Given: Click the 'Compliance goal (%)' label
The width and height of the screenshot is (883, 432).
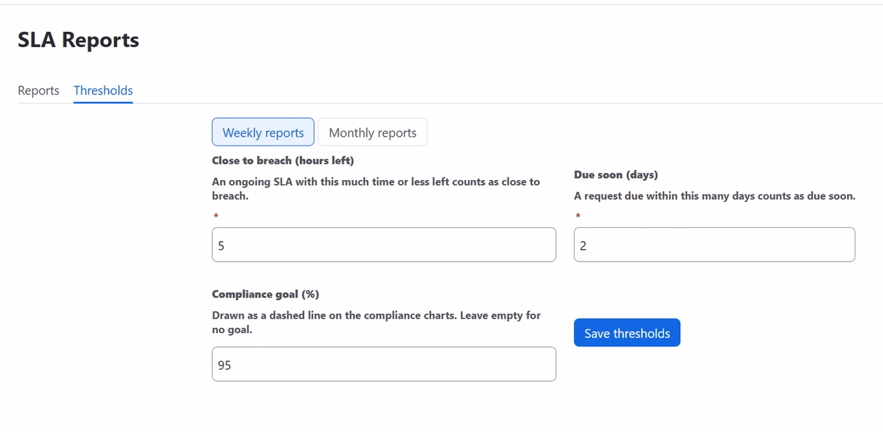Looking at the screenshot, I should point(266,294).
